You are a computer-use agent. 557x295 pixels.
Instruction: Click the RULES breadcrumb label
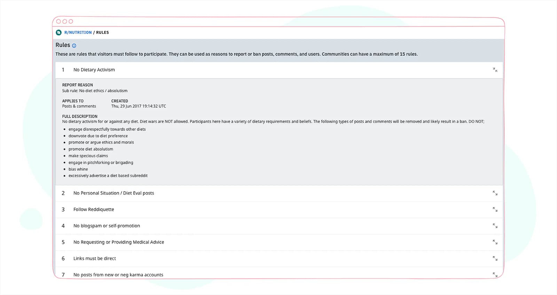click(102, 32)
